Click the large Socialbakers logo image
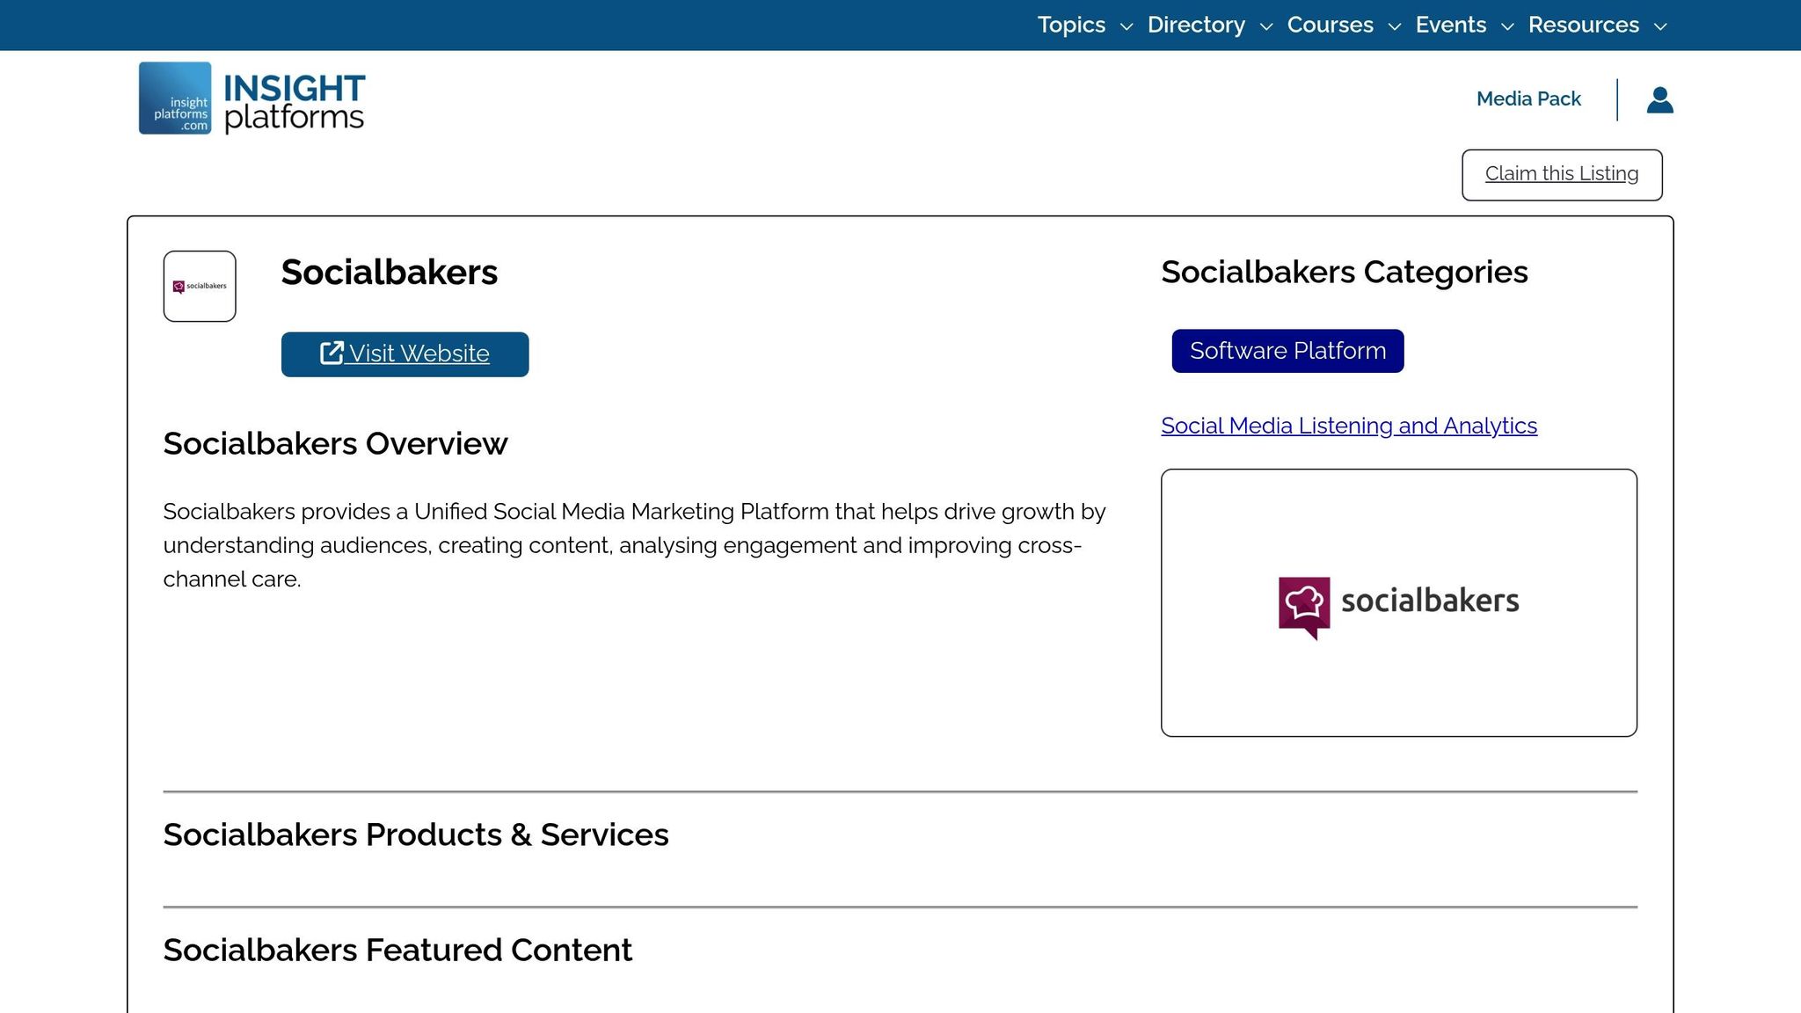Viewport: 1801px width, 1013px height. click(1398, 602)
